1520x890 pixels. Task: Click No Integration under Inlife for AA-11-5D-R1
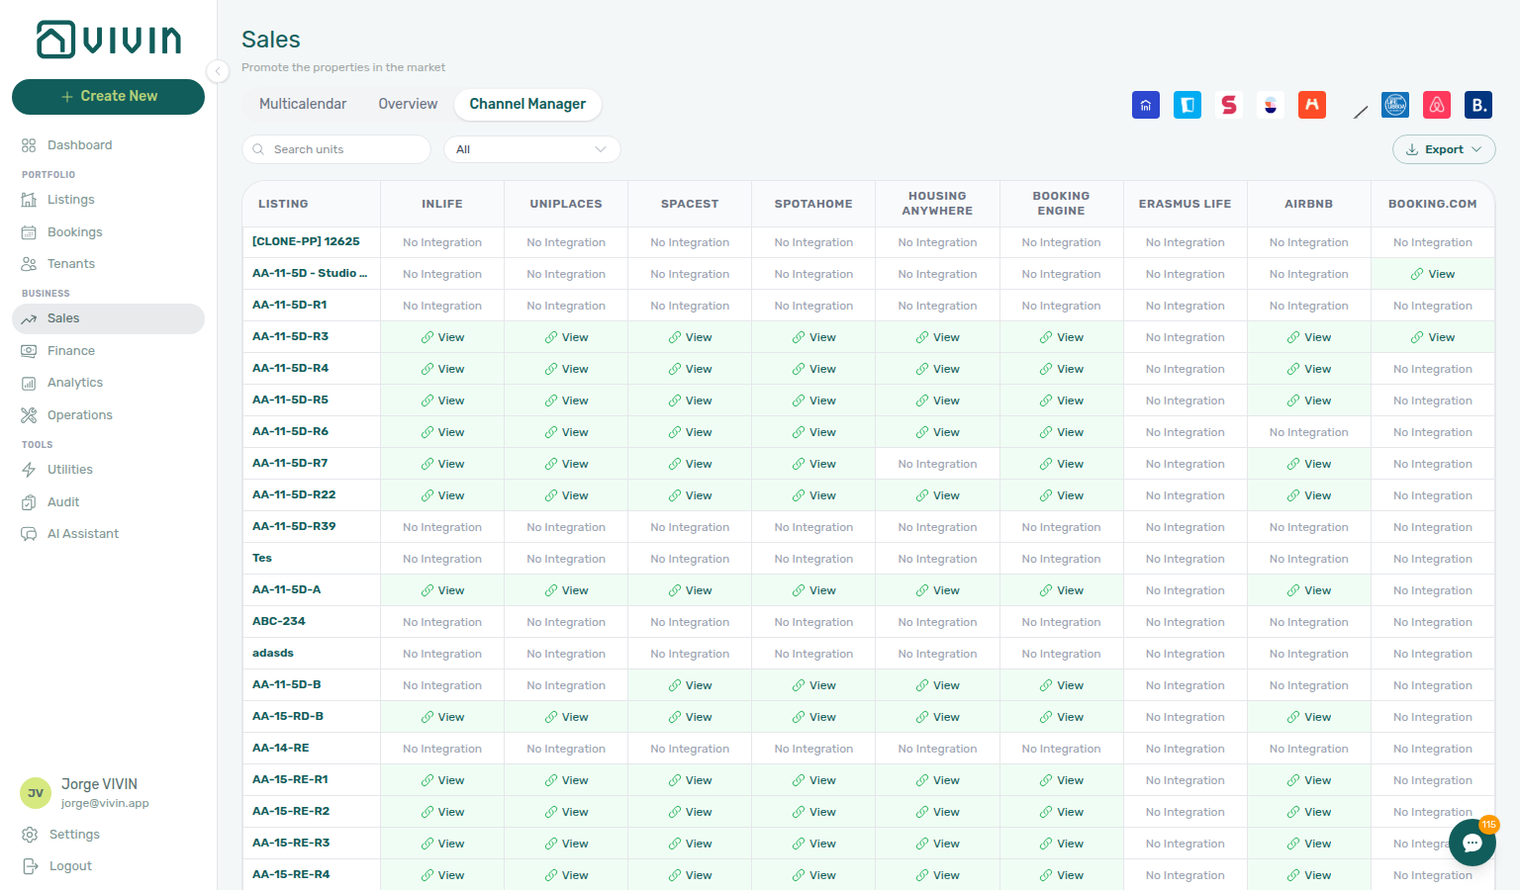442,306
